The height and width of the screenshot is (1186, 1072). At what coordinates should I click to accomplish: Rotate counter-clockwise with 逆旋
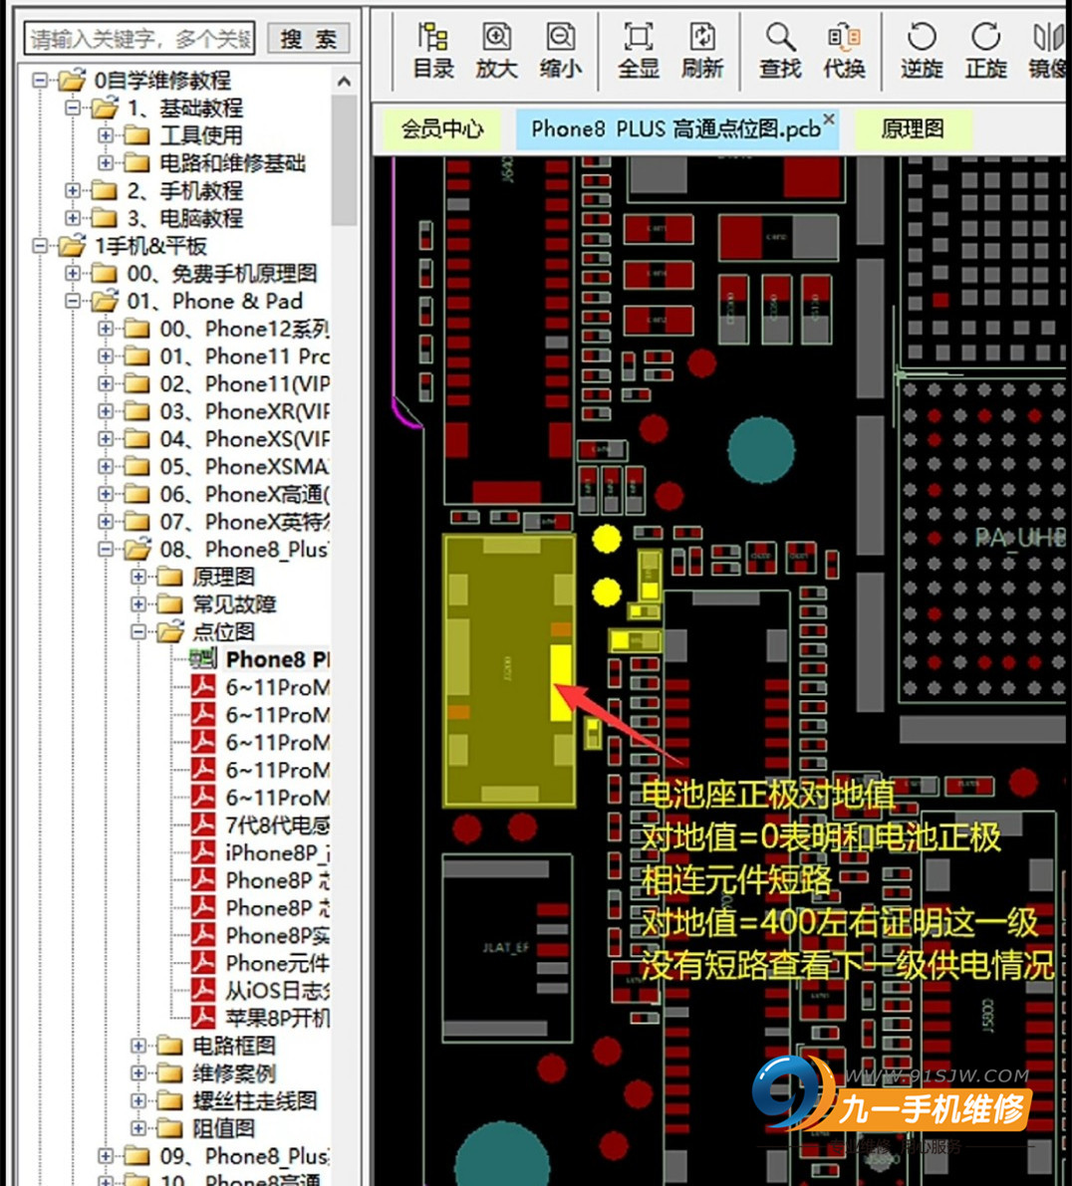(922, 50)
